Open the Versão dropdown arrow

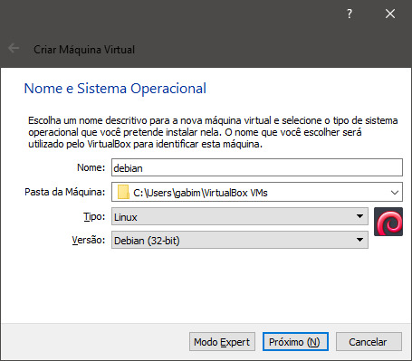tap(359, 240)
